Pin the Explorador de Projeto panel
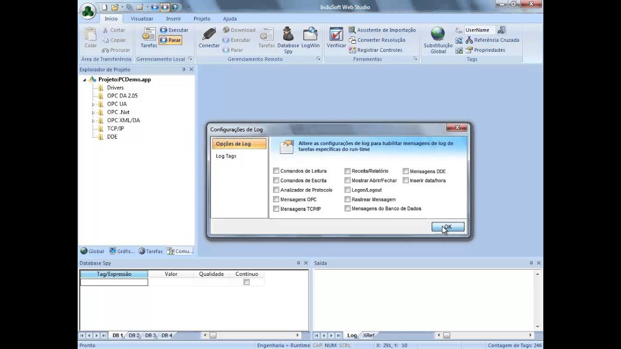 tap(184, 69)
